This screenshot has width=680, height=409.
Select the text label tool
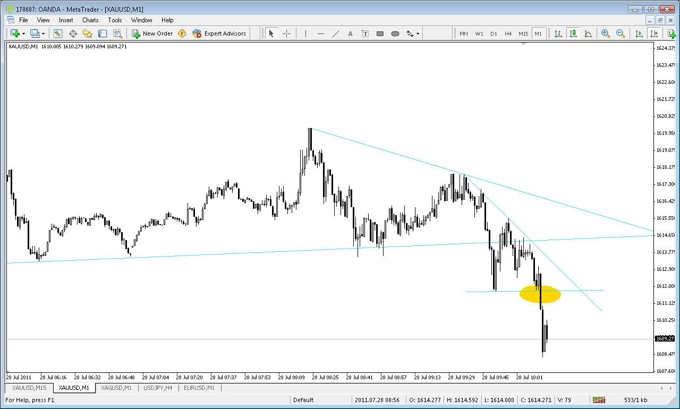tap(365, 33)
